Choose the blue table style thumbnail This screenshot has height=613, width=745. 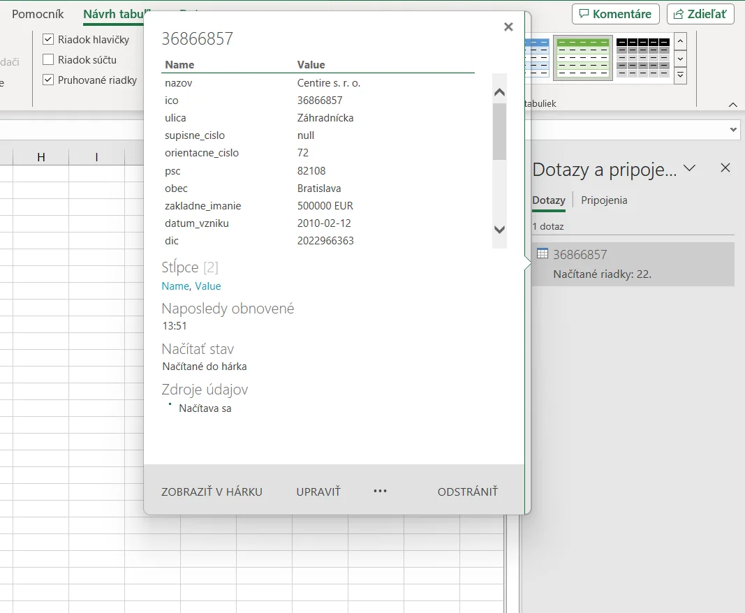[538, 58]
